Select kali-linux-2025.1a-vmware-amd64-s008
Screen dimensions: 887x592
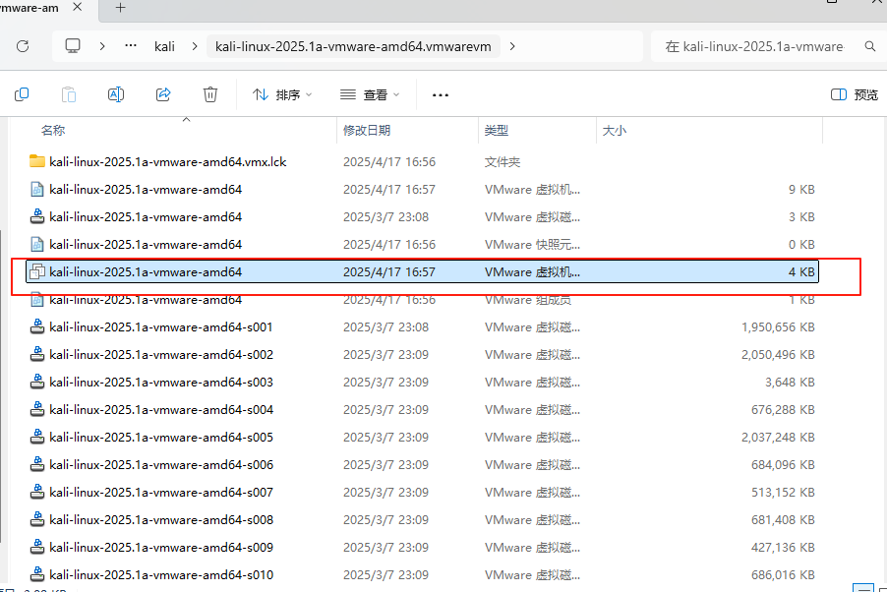click(x=422, y=519)
